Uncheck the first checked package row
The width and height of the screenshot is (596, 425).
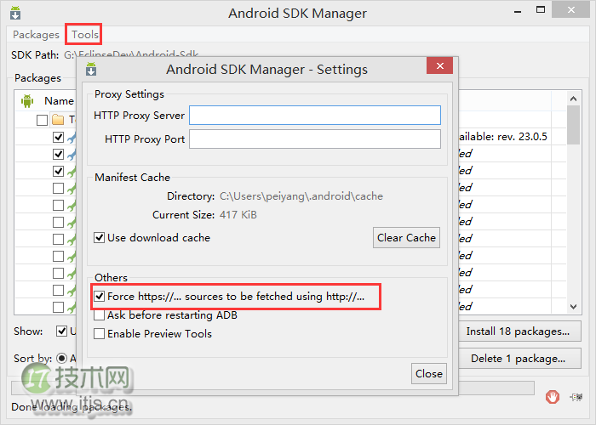(58, 137)
